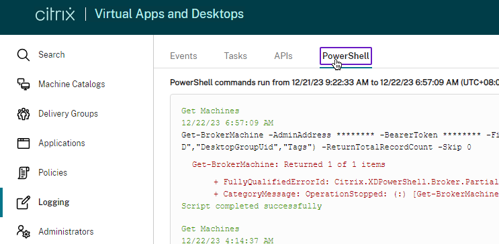Open Administrators navigation label

(x=66, y=232)
